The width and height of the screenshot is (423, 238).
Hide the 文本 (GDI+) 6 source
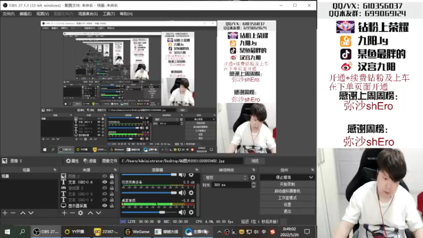105,182
